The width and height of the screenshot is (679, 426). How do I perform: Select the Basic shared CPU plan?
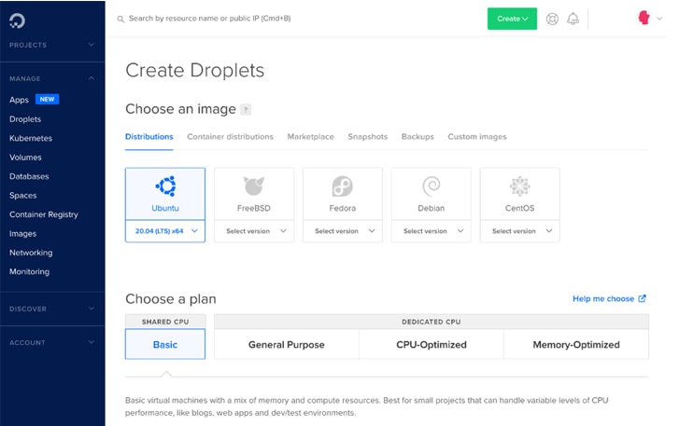click(165, 344)
